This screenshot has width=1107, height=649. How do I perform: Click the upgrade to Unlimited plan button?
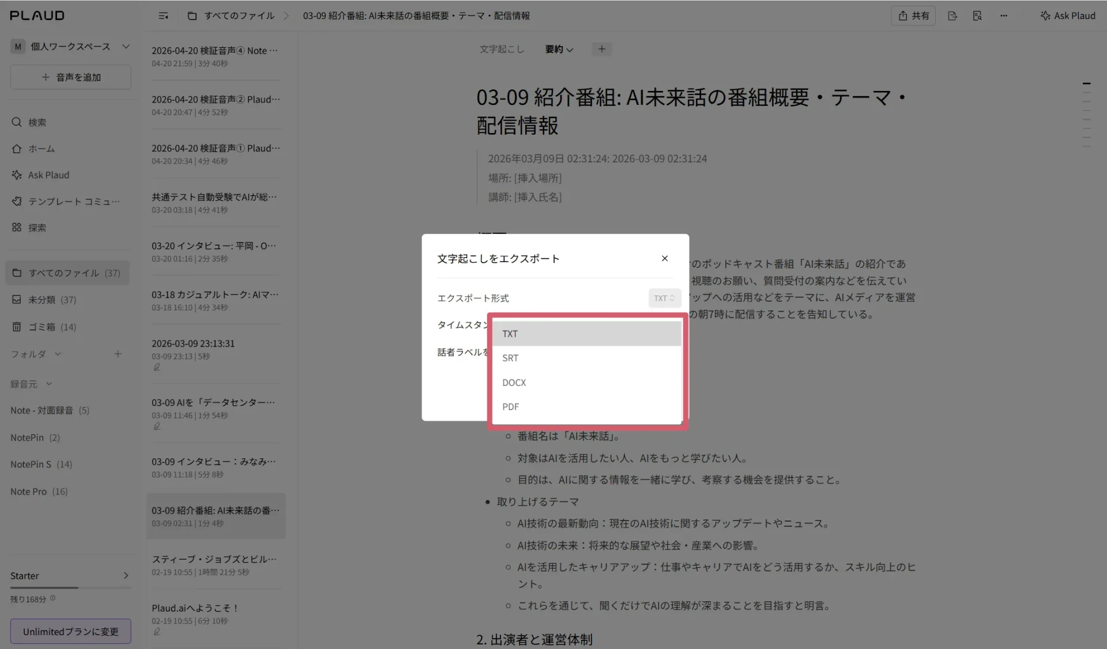(70, 632)
